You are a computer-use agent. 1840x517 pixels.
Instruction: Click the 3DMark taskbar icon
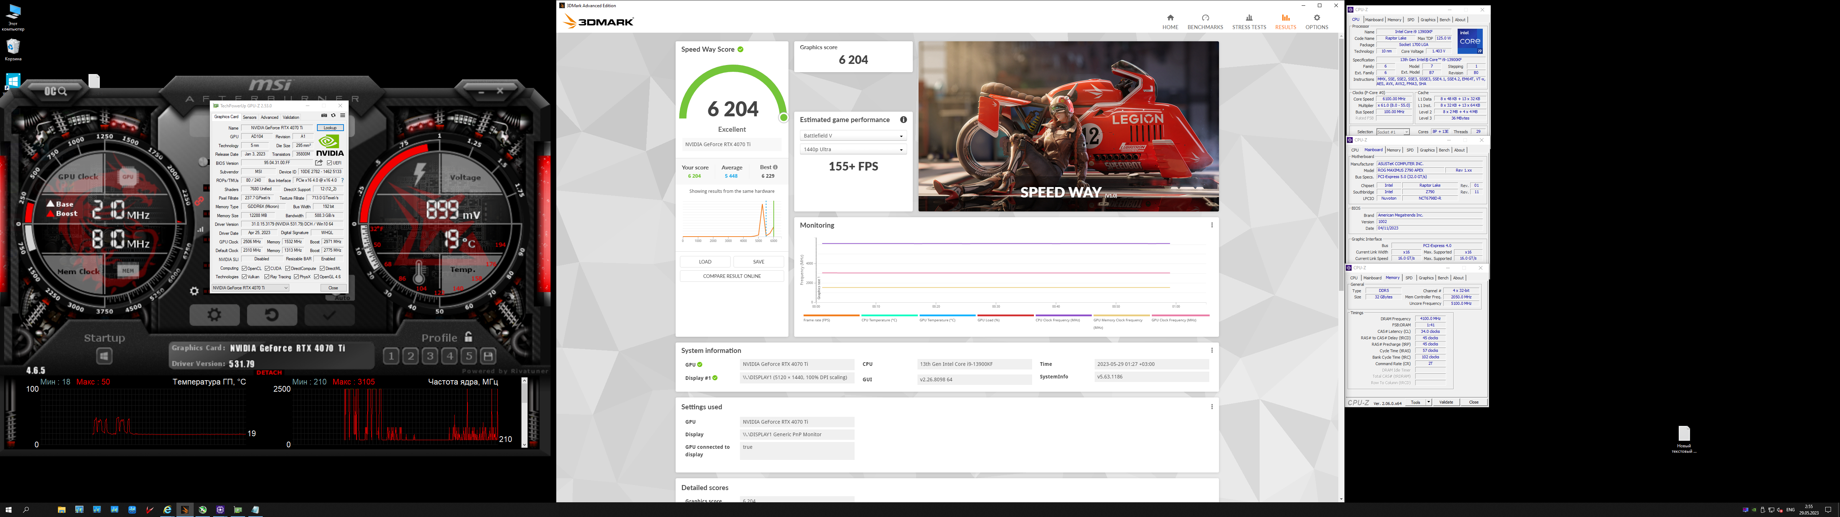(185, 510)
